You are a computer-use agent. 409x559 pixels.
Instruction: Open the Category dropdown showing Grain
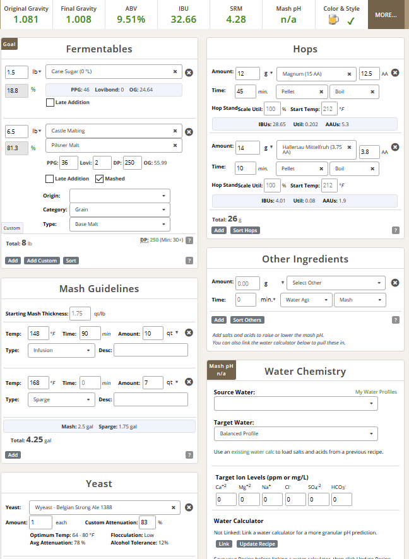[120, 209]
